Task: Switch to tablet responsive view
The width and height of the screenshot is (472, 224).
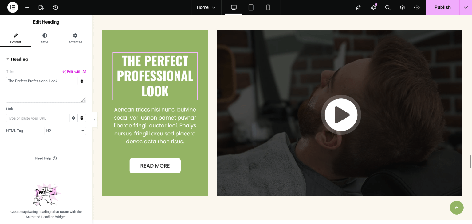Action: tap(251, 7)
